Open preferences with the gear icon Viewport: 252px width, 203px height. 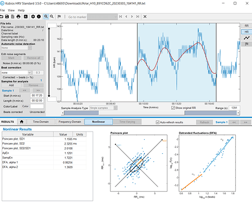pyautogui.click(x=33, y=17)
